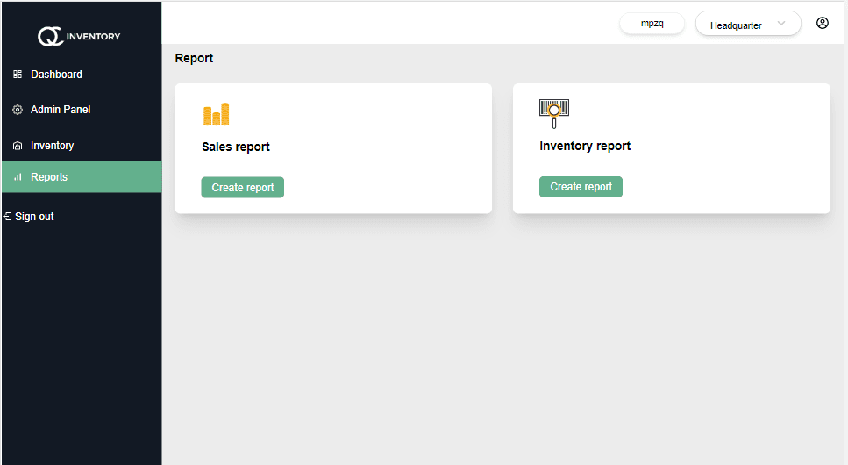Open the user profile icon

click(822, 23)
